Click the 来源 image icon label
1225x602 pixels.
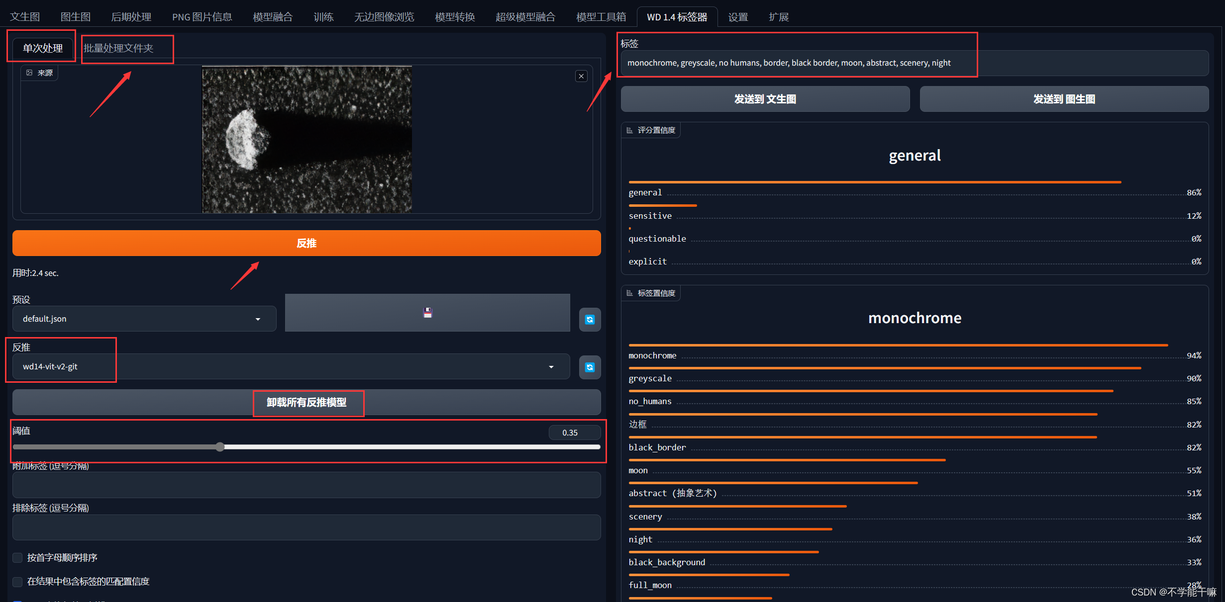[40, 73]
